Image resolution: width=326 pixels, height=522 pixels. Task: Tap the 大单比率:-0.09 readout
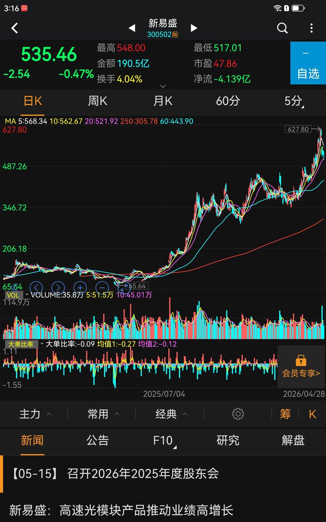click(x=70, y=344)
